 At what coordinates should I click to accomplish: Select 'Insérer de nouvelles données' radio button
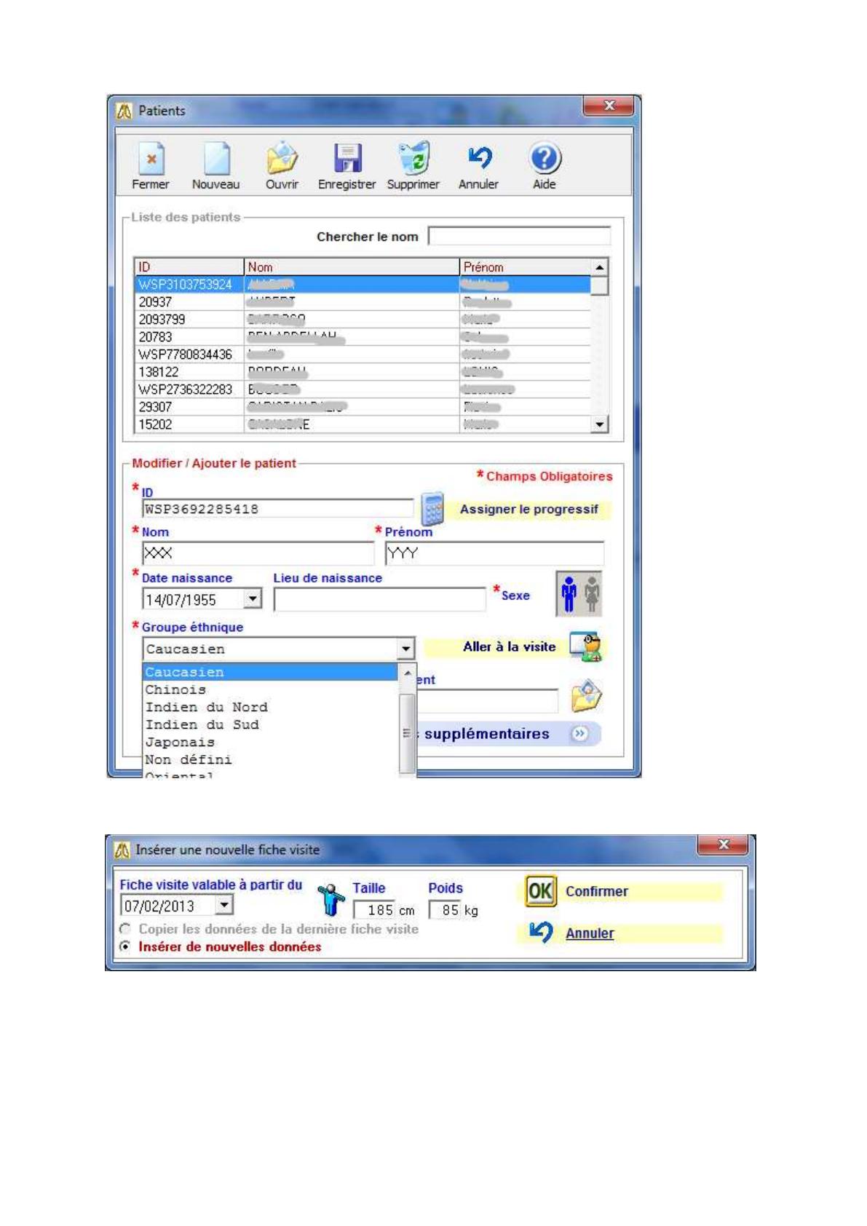[126, 946]
